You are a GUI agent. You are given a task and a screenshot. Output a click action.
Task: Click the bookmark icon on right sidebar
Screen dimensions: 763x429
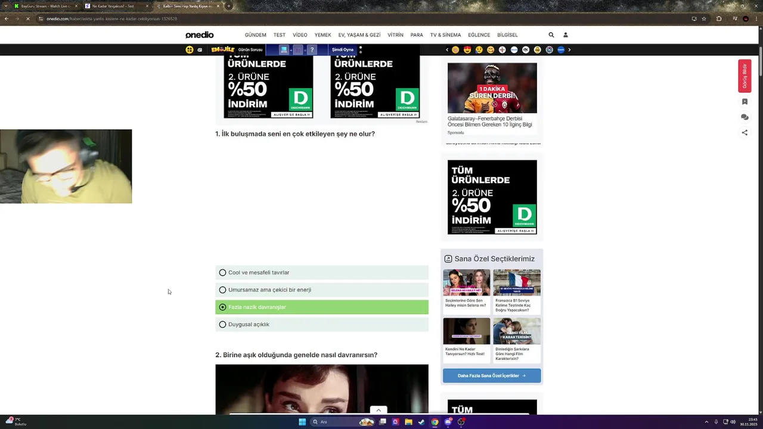pyautogui.click(x=745, y=102)
